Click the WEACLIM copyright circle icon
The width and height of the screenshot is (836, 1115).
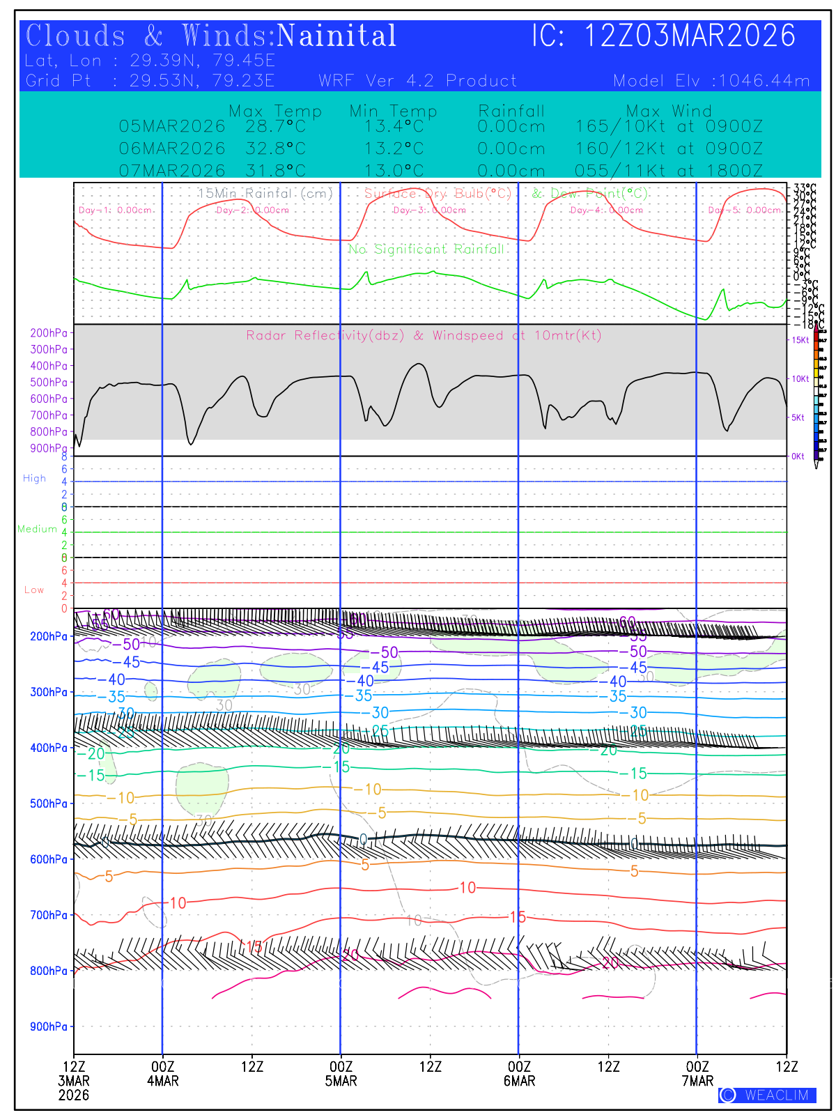pyautogui.click(x=728, y=1095)
